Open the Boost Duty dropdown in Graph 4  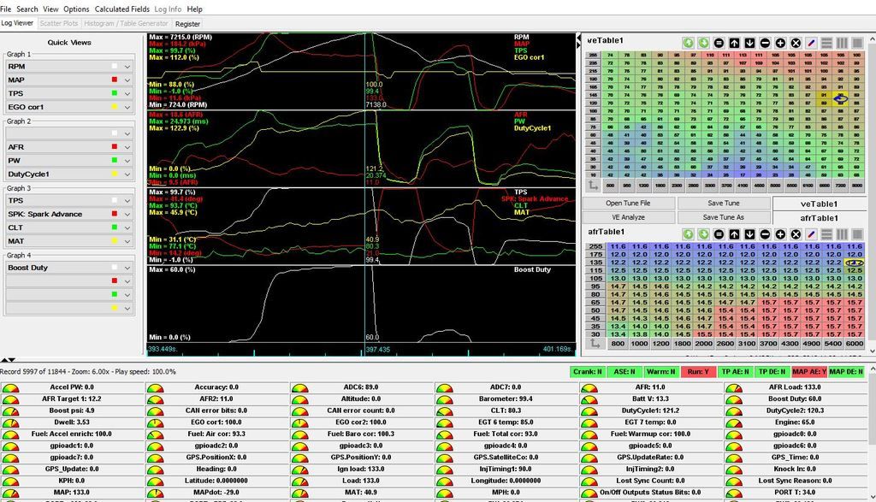pyautogui.click(x=127, y=268)
